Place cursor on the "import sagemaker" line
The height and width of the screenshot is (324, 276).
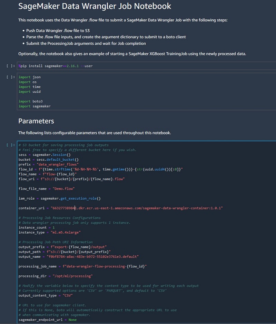pyautogui.click(x=34, y=106)
